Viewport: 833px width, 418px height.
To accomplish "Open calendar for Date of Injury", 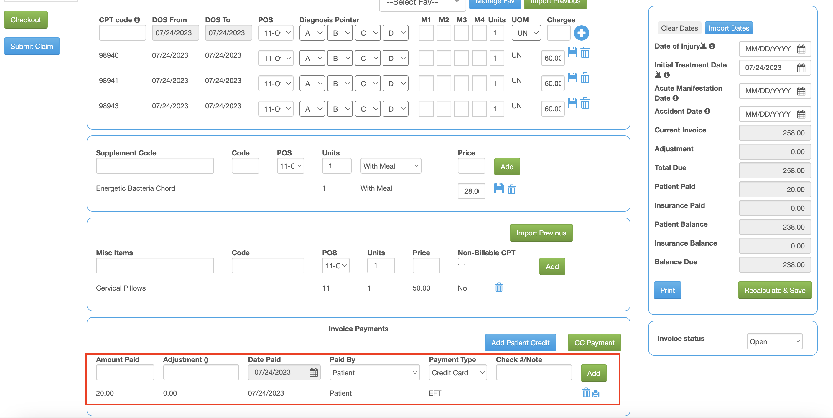I will [801, 49].
